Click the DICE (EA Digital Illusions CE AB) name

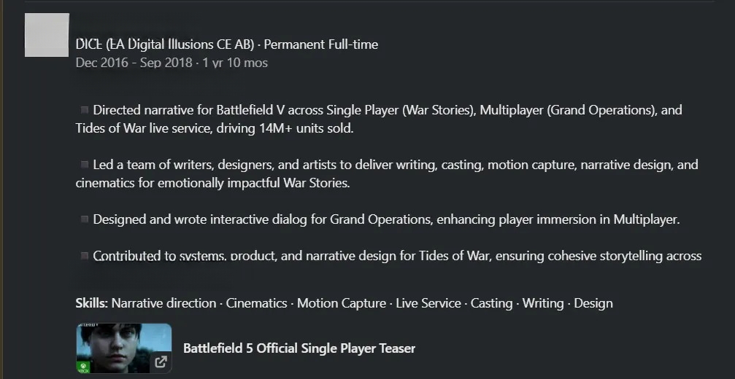point(165,44)
